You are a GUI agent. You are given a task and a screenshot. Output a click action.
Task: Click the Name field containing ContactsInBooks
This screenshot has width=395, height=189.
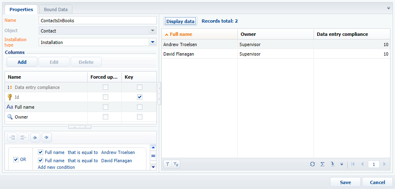pyautogui.click(x=98, y=20)
